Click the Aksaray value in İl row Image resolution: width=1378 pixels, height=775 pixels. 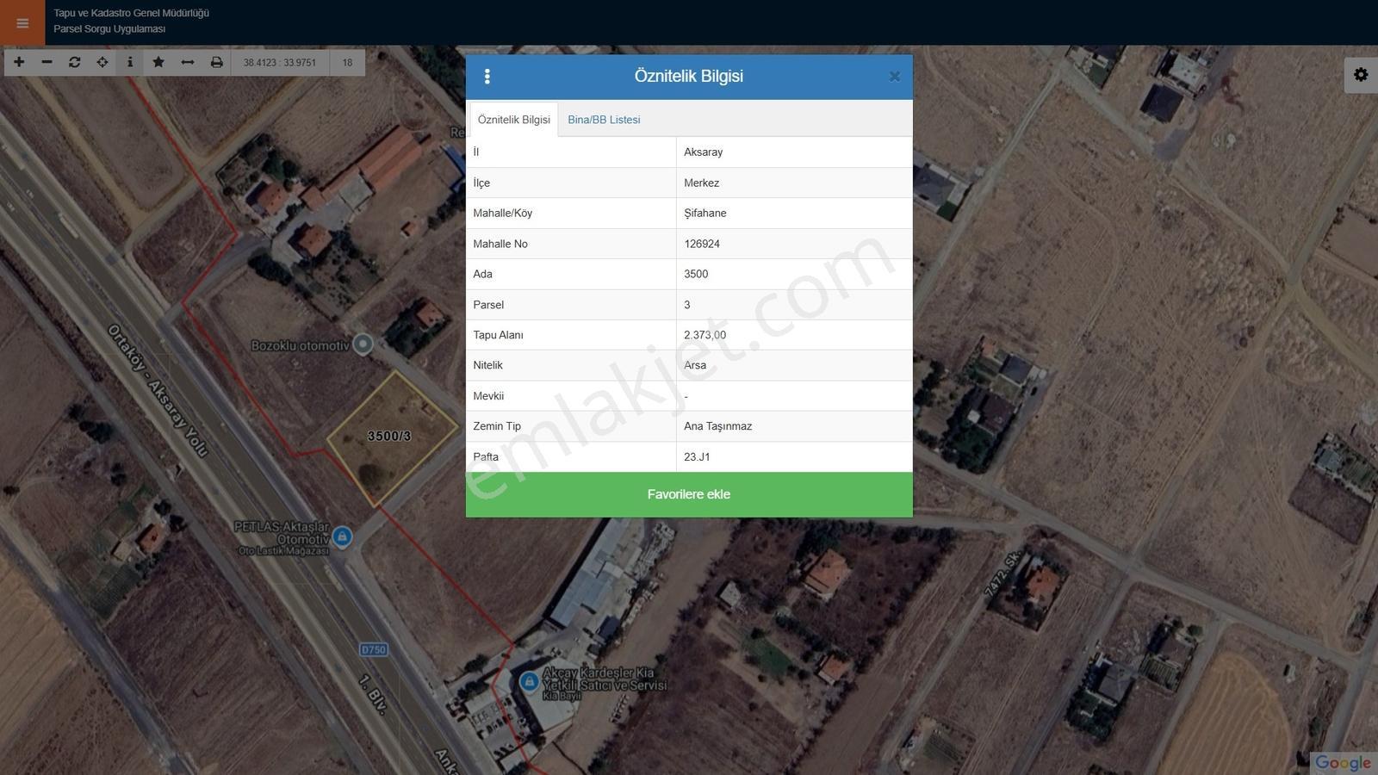tap(704, 152)
